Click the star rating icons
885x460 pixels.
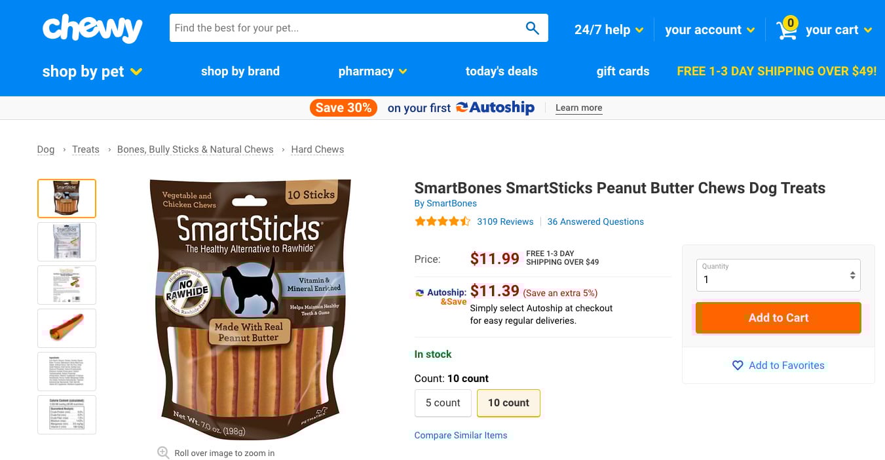click(442, 221)
